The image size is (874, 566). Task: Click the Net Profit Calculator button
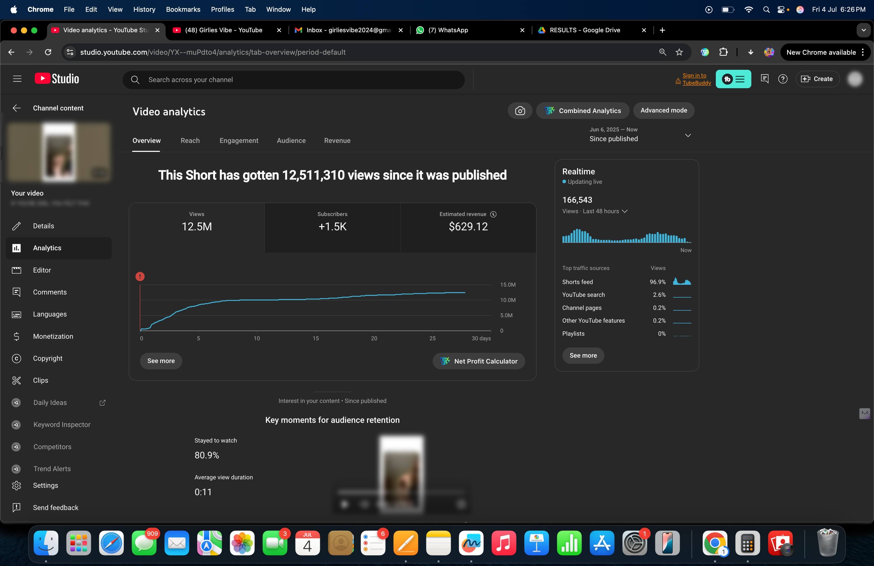(x=478, y=361)
